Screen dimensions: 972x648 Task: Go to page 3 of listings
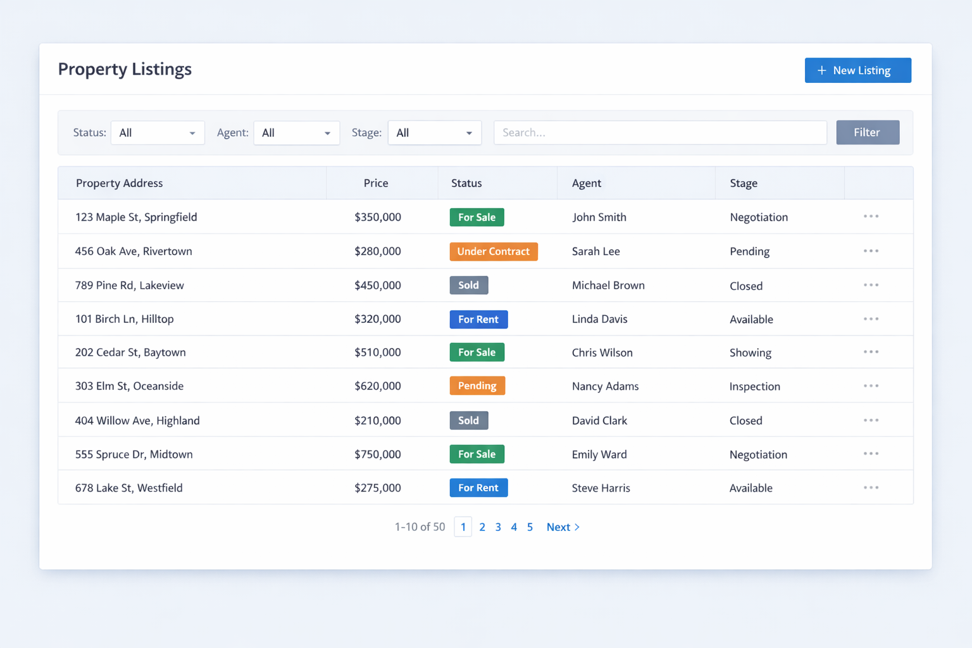coord(498,526)
